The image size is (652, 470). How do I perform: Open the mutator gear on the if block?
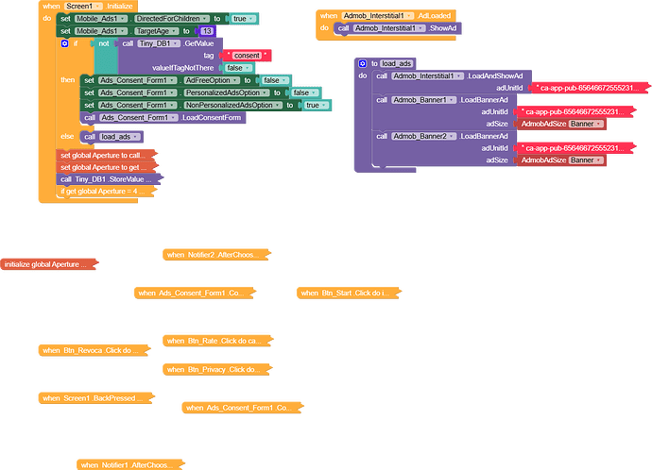[x=64, y=43]
